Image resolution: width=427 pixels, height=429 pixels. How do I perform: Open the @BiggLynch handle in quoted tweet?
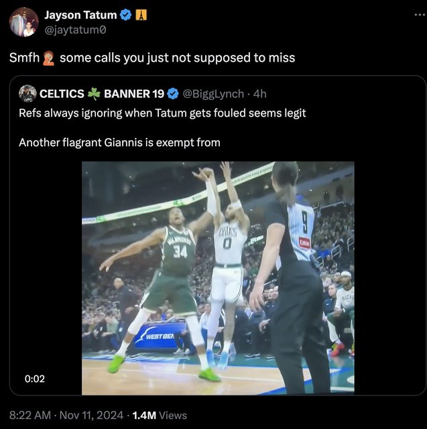[x=214, y=93]
